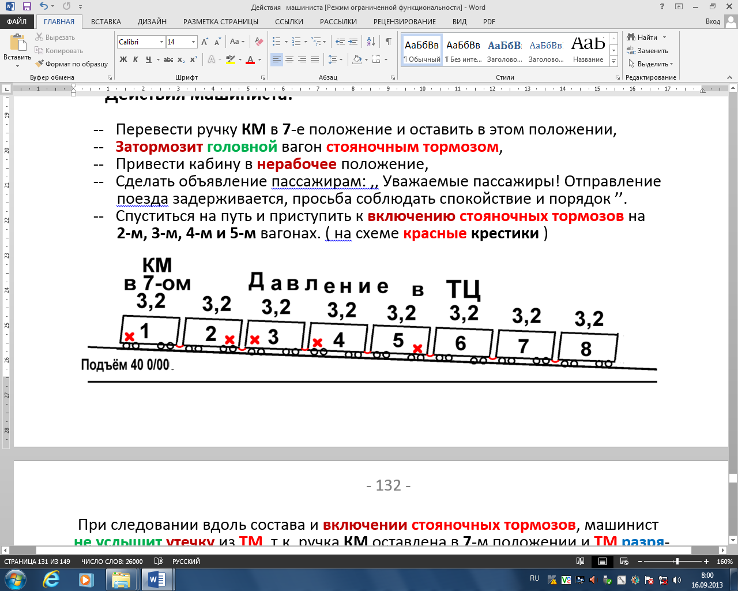Click the Clear Formatting eraser icon
Screen dimensions: 738x591
click(259, 42)
